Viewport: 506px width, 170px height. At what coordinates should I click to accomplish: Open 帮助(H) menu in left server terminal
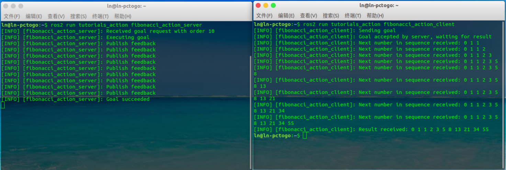coord(123,16)
